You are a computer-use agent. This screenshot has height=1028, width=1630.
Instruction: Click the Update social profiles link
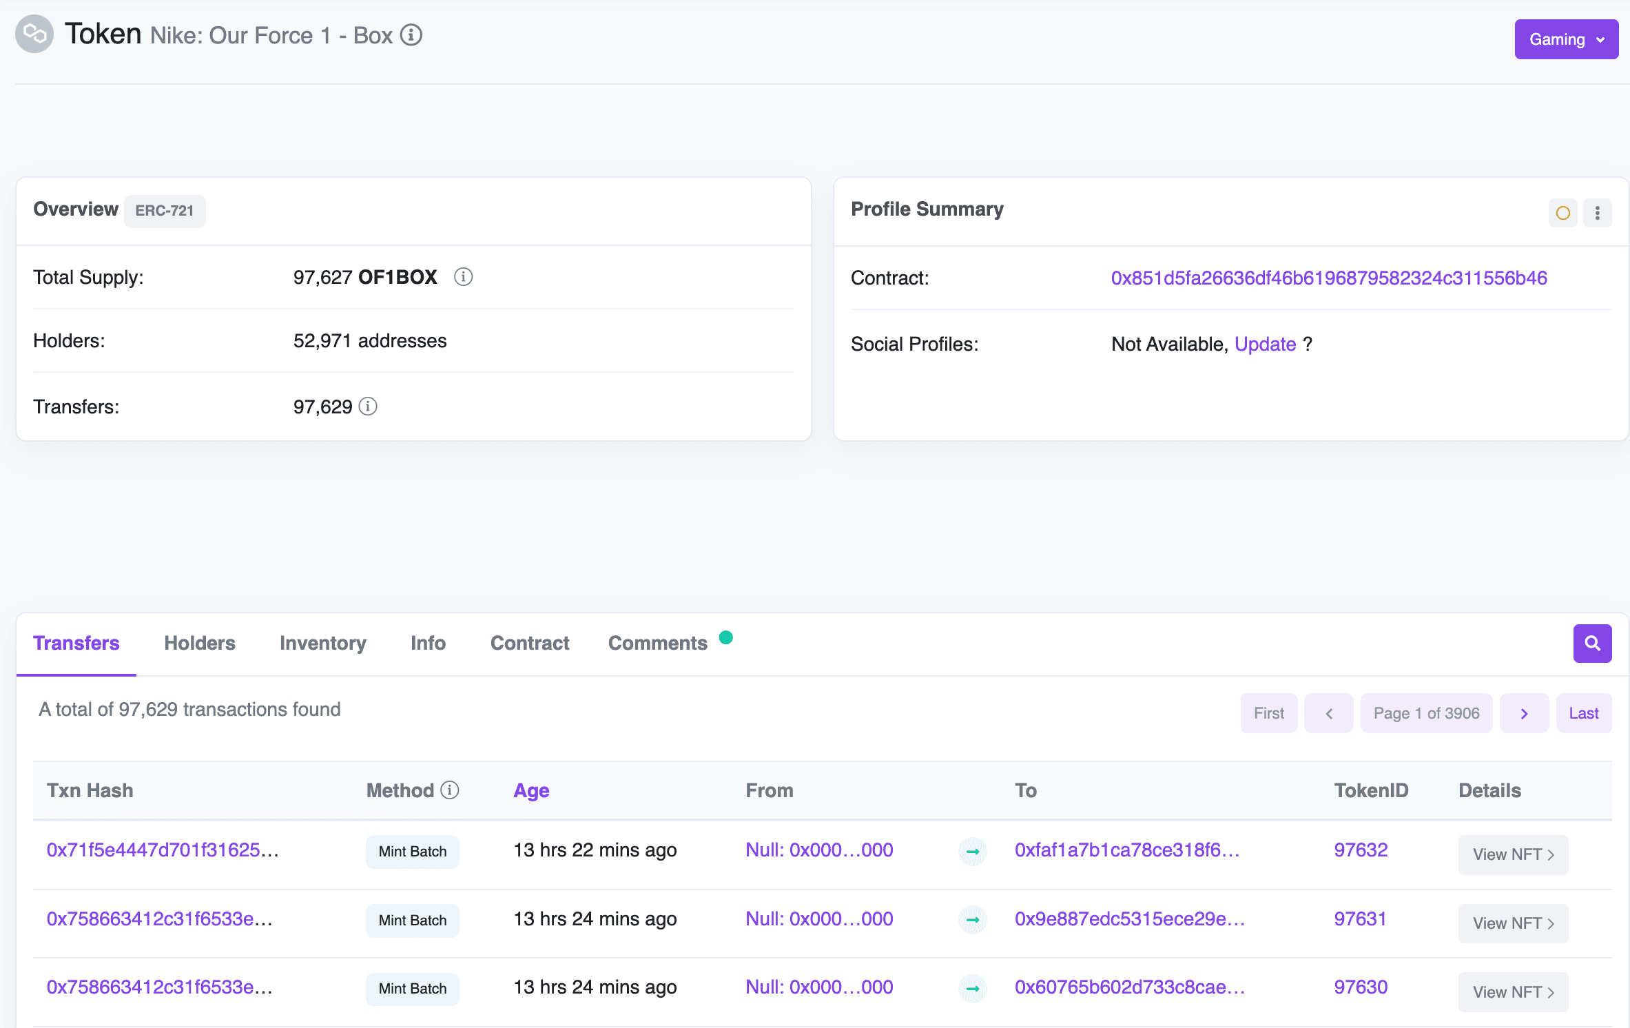coord(1265,344)
